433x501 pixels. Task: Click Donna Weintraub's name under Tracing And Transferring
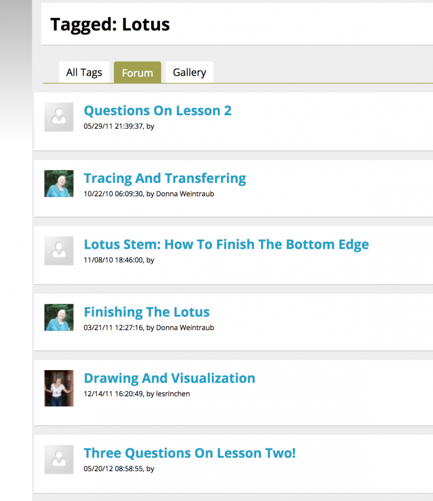(185, 194)
